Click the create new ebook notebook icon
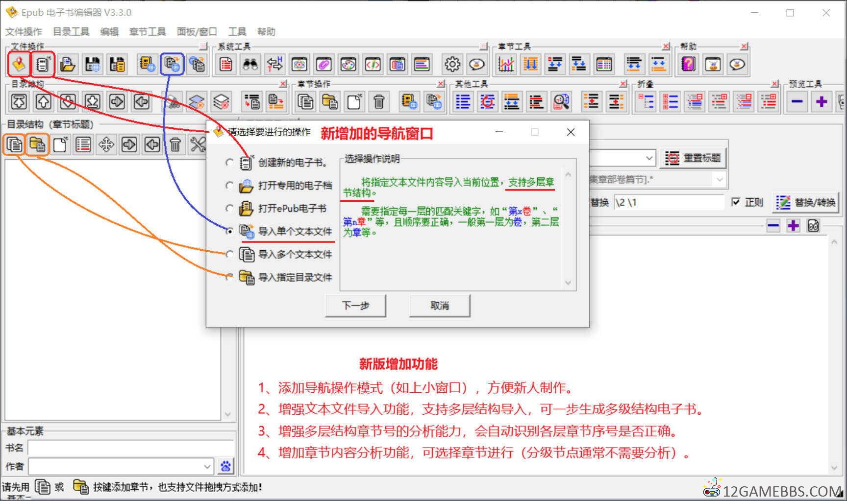 [43, 64]
